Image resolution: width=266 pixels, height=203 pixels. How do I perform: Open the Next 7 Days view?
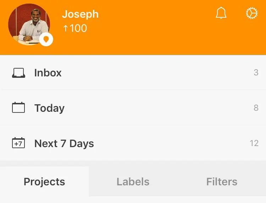tap(64, 144)
